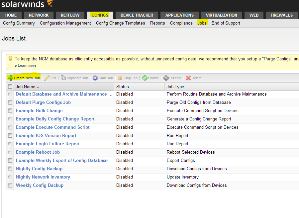The height and width of the screenshot is (218, 299).
Task: Select the Jobs submenu item
Action: click(202, 23)
